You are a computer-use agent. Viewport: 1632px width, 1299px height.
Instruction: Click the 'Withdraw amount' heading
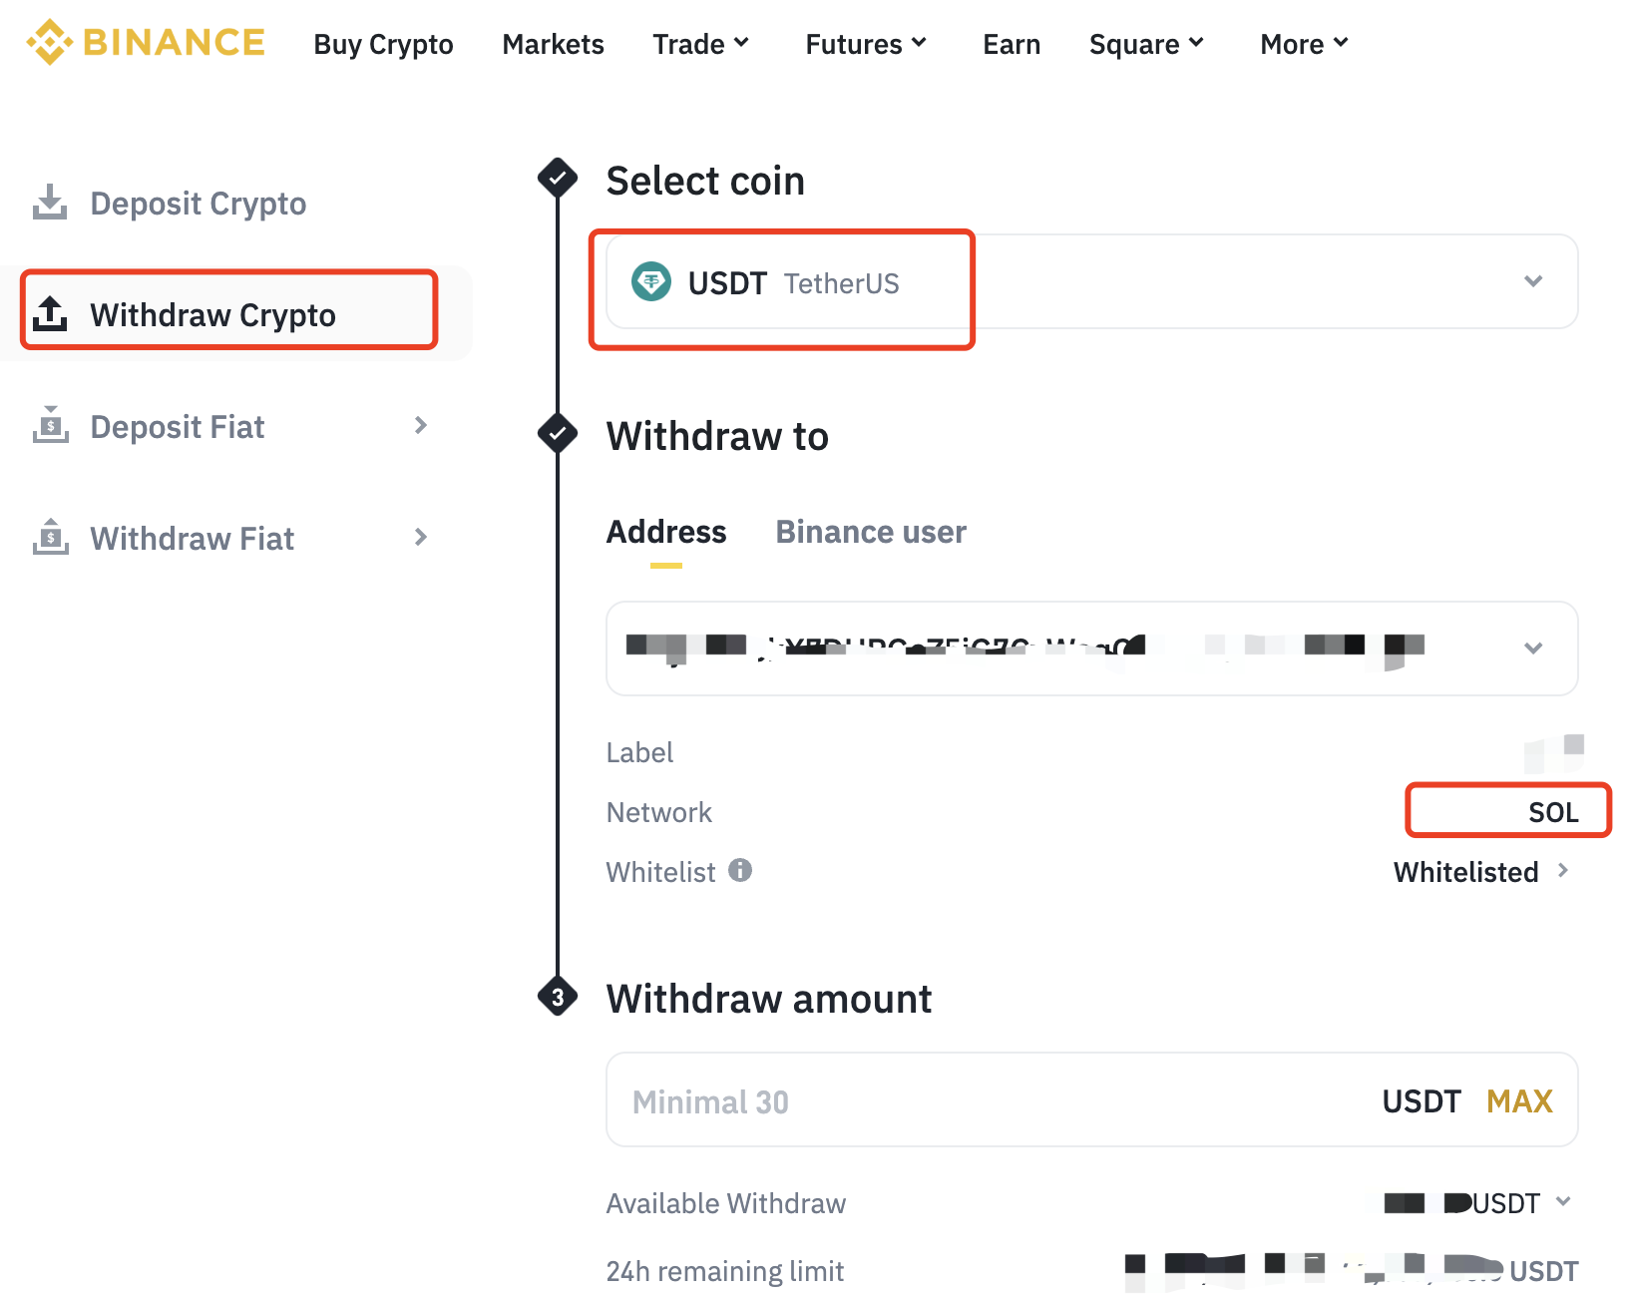pos(769,999)
